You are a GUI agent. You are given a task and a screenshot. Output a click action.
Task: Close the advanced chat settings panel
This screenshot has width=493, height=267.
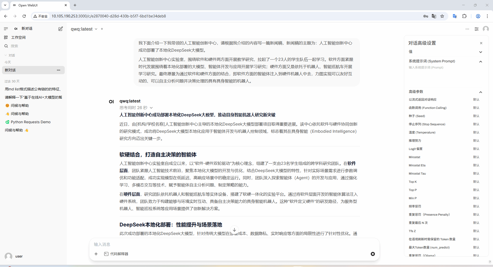point(481,43)
